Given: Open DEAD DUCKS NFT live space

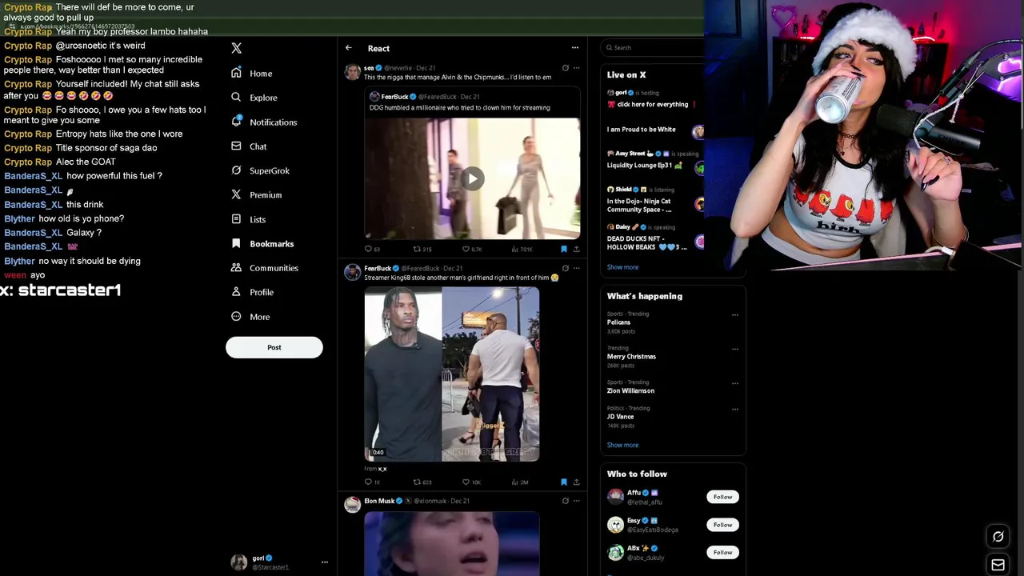Looking at the screenshot, I should pos(646,242).
